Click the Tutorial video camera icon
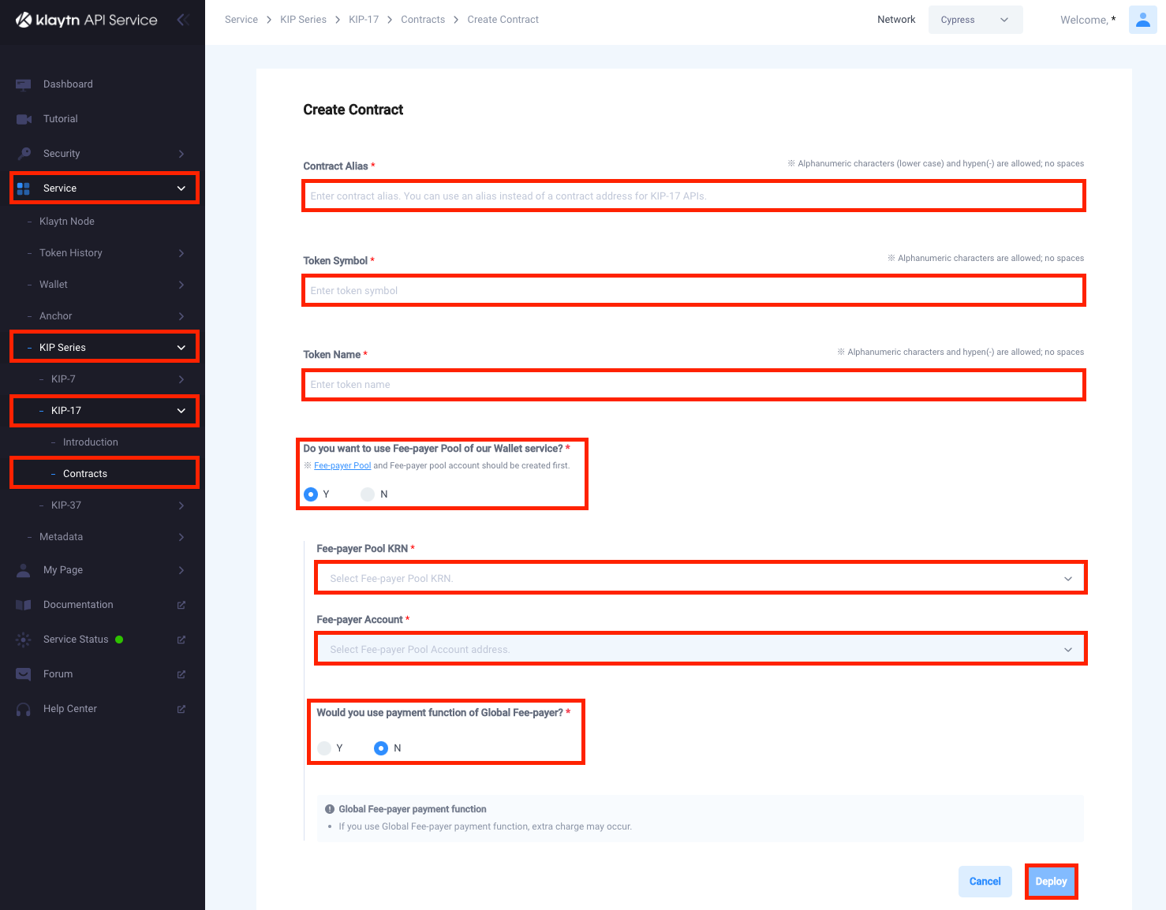 pyautogui.click(x=24, y=119)
